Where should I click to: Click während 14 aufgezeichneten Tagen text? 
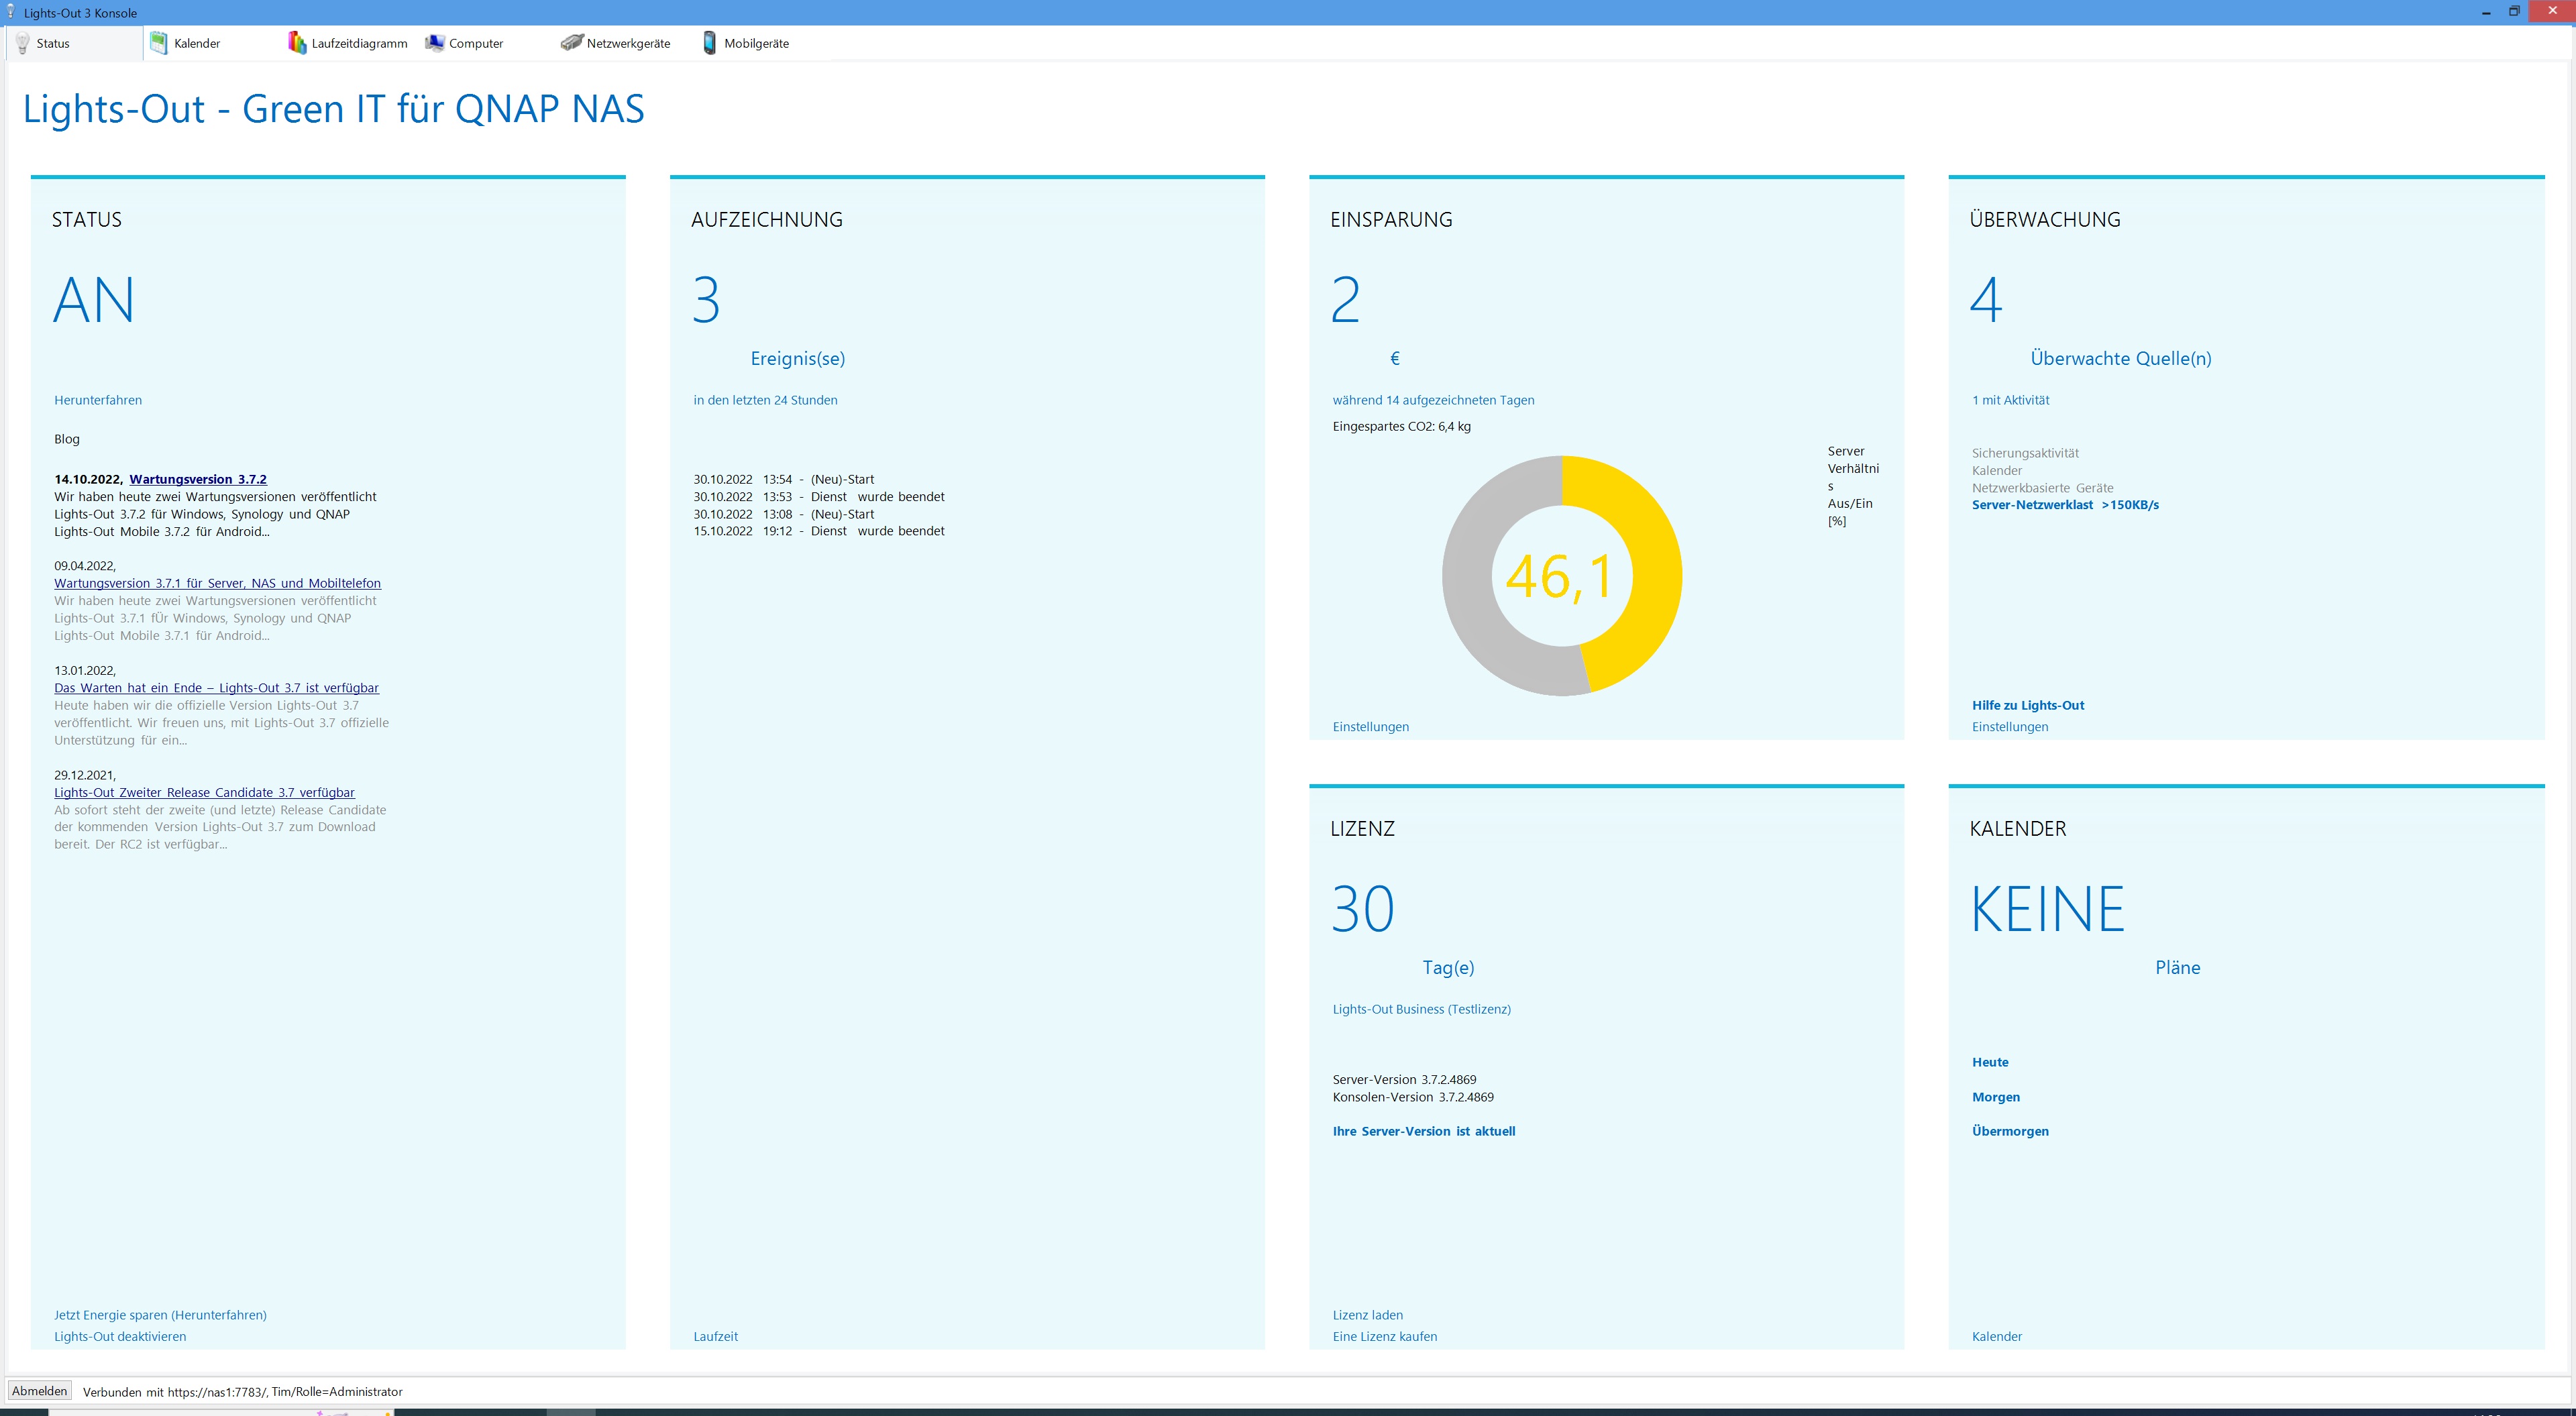1433,400
